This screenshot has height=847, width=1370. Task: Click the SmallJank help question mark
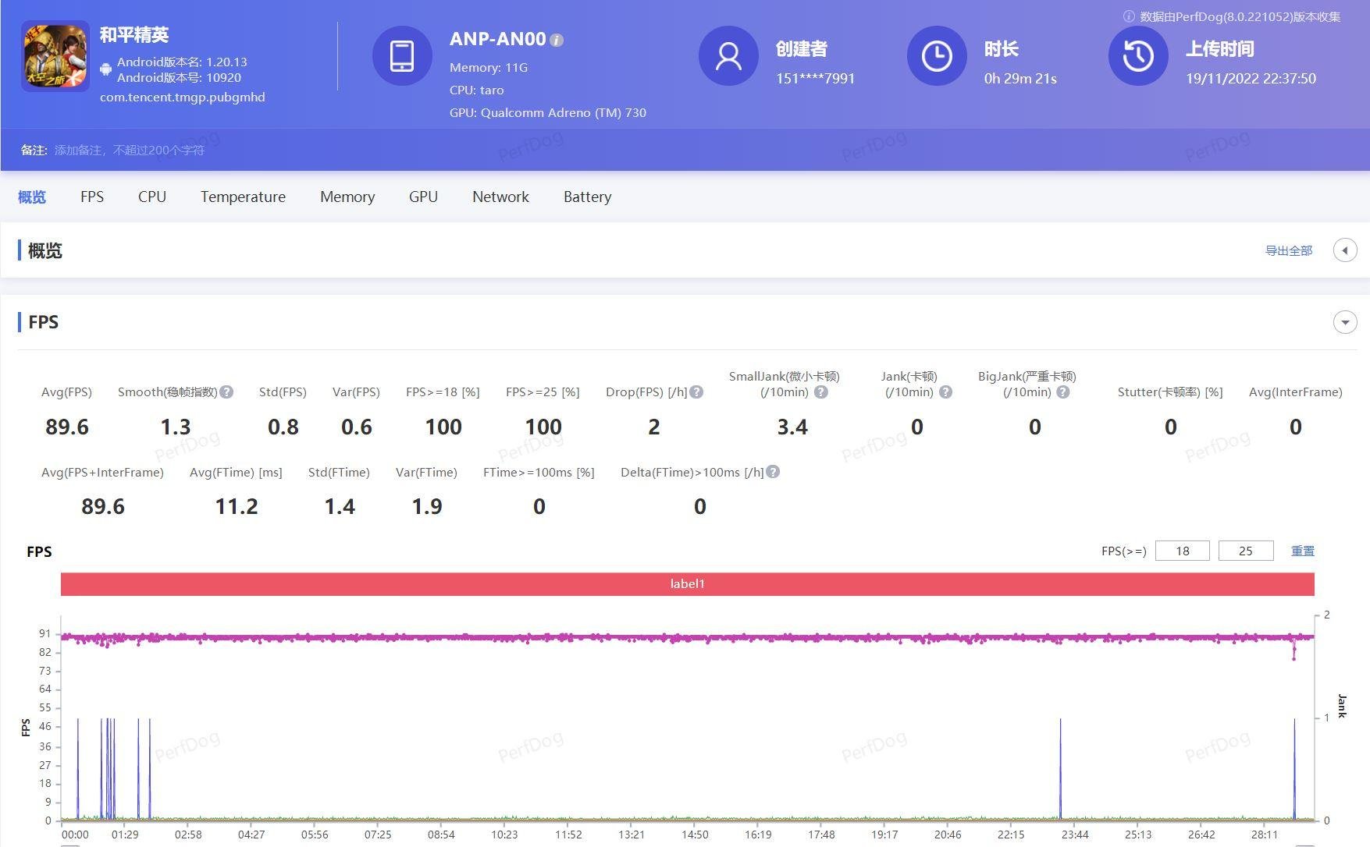pos(821,392)
